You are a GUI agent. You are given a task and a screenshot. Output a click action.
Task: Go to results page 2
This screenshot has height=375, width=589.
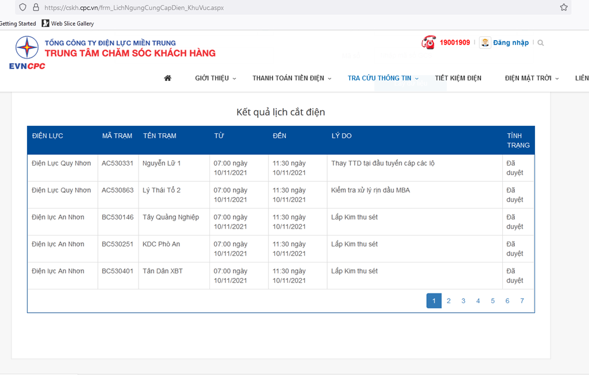click(x=449, y=301)
